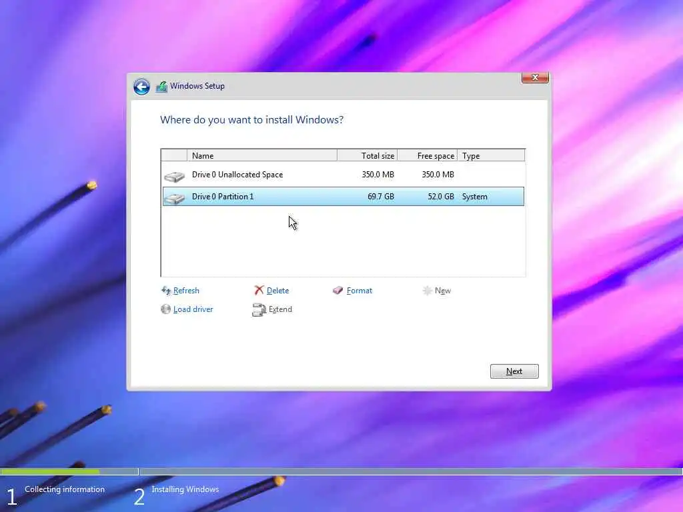The image size is (683, 512).
Task: Select Drive 0 Unallocated Space row
Action: click(x=344, y=175)
